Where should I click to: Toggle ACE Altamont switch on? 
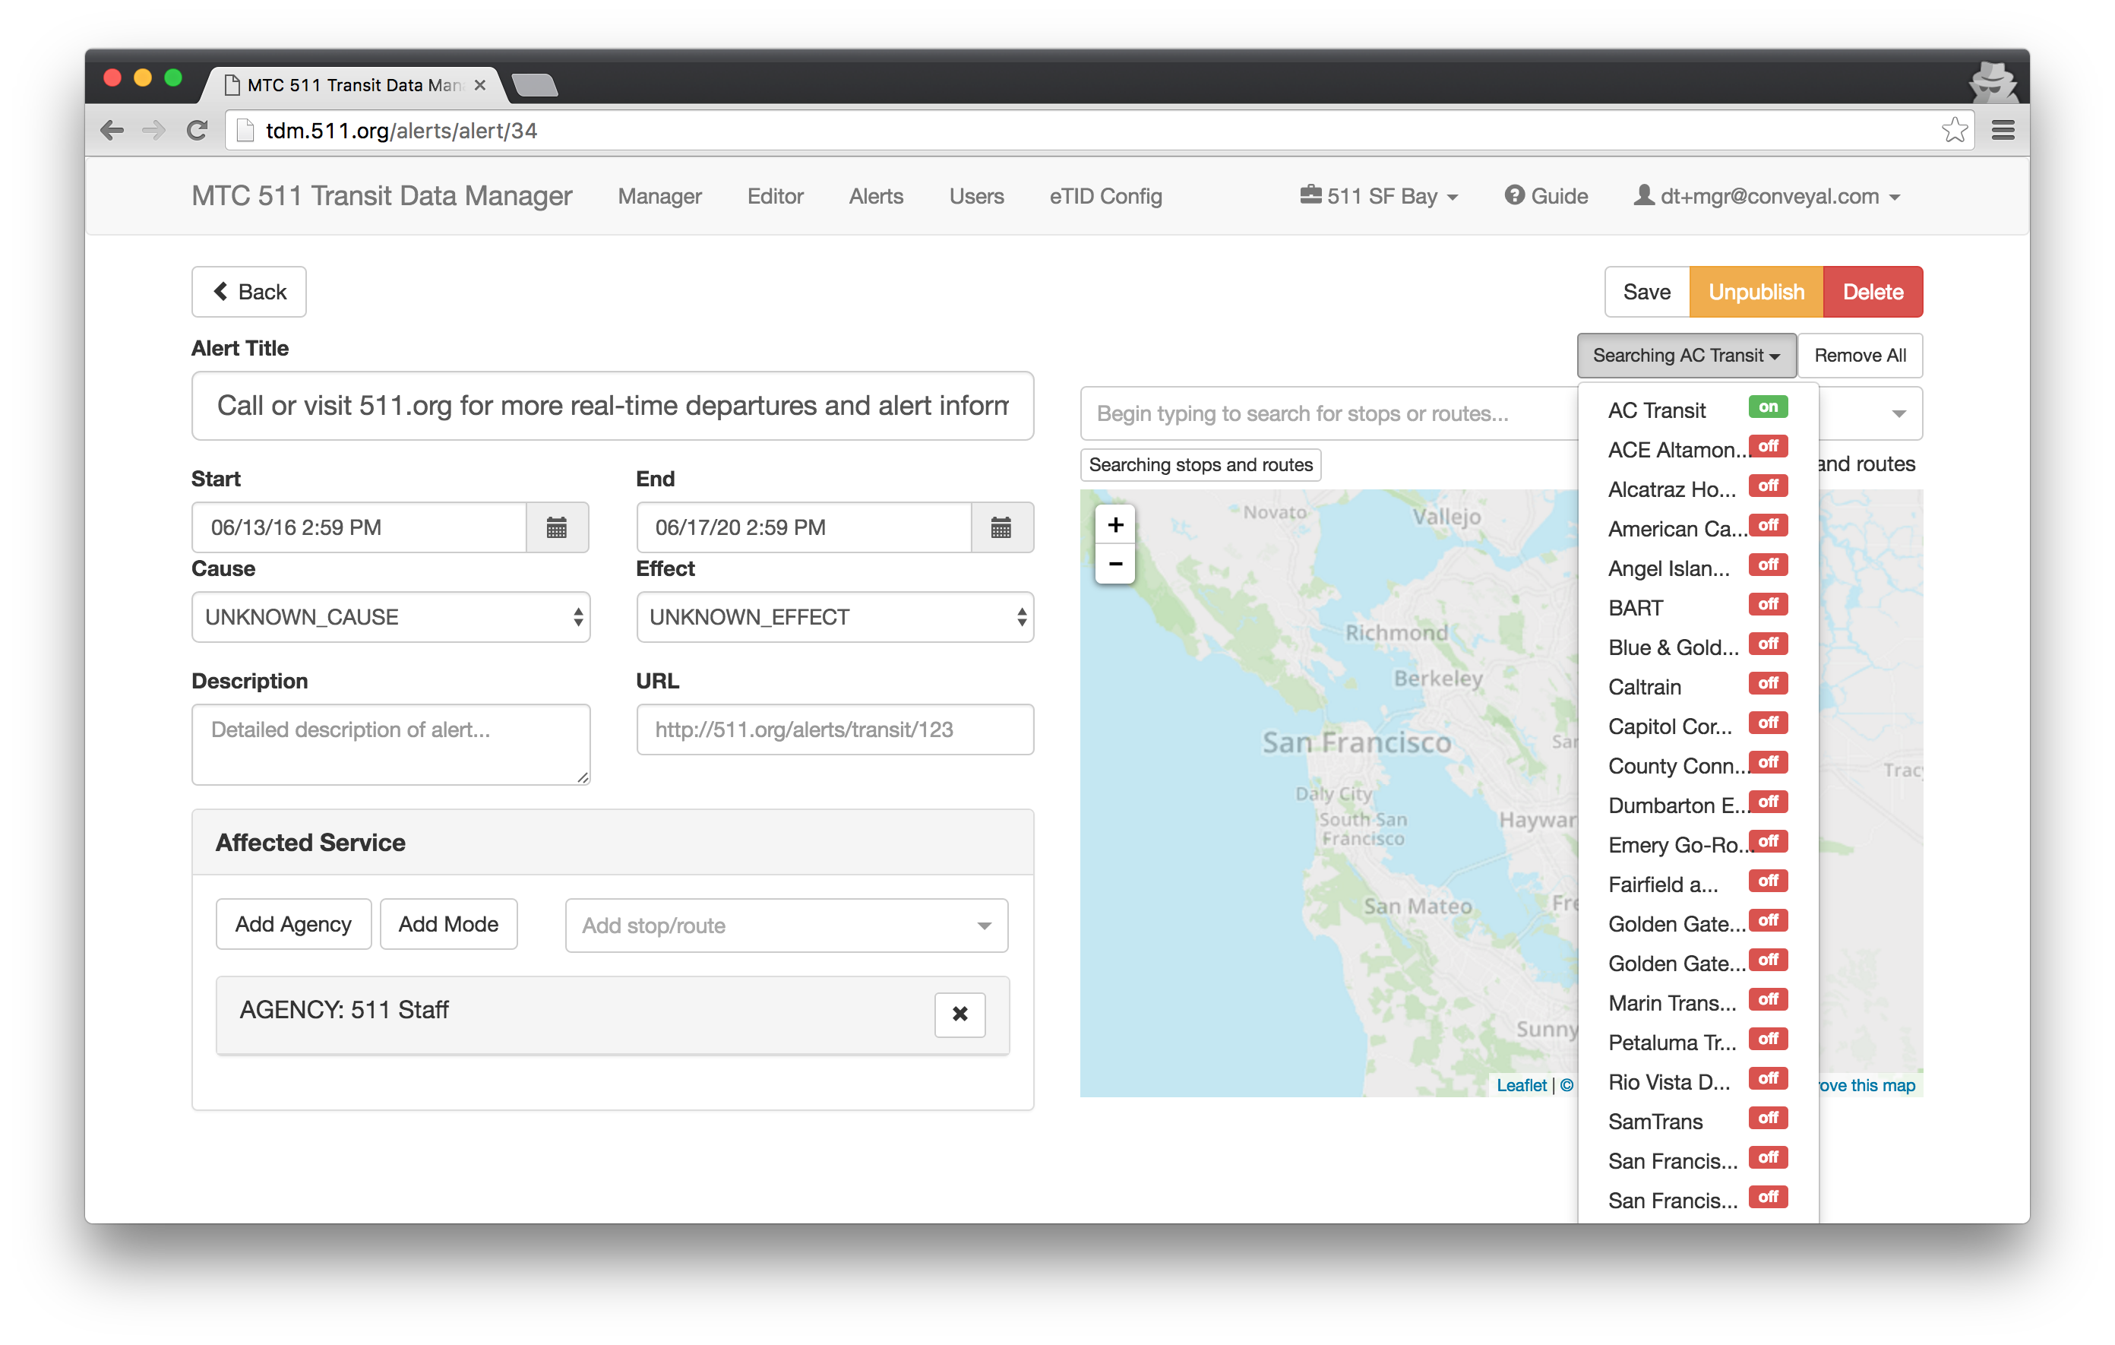(1768, 446)
